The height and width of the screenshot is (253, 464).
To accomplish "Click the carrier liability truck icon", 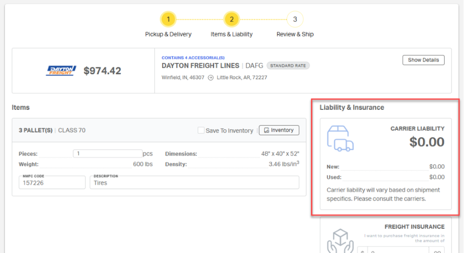I will pyautogui.click(x=340, y=139).
